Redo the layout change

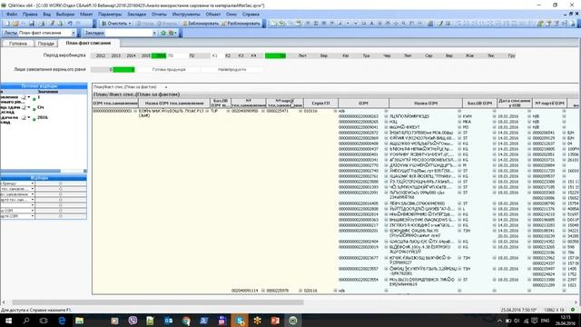coord(78,24)
